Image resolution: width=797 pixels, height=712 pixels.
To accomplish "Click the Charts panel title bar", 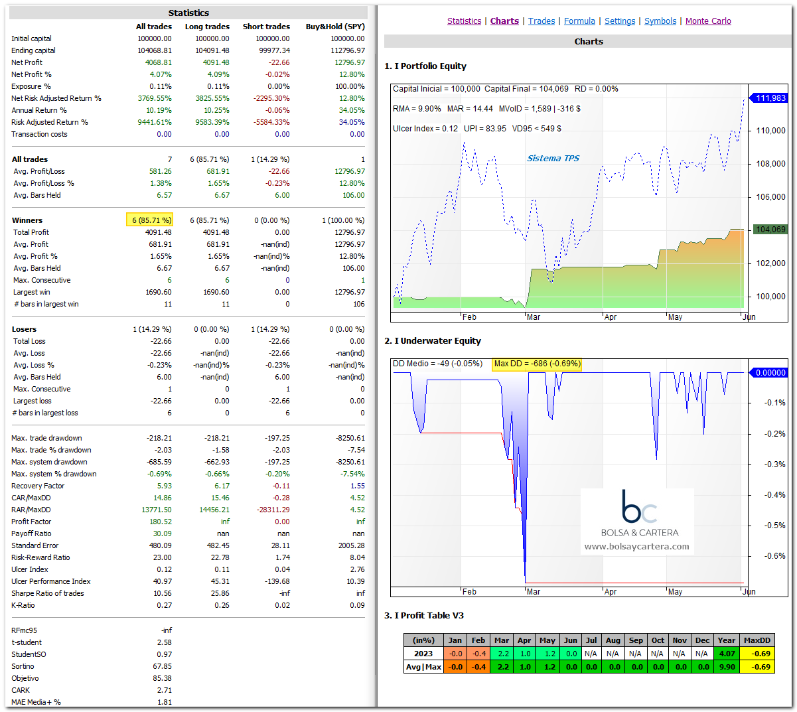I will click(589, 41).
